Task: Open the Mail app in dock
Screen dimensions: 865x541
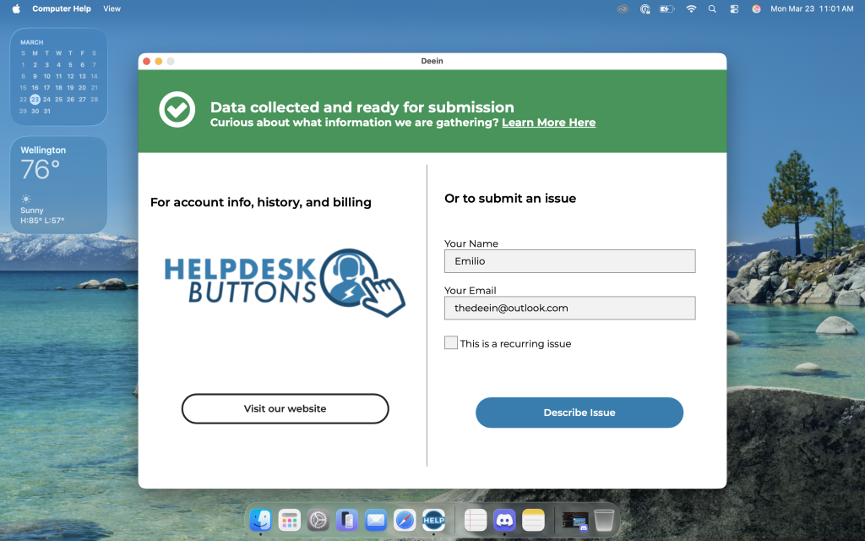Action: coord(376,521)
